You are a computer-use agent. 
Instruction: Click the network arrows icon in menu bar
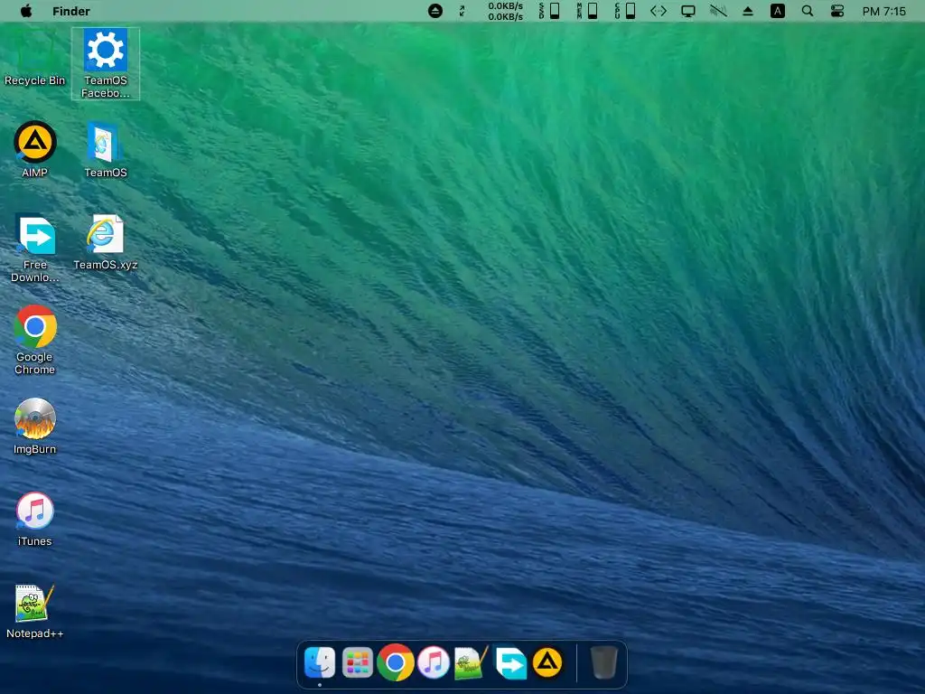click(x=659, y=11)
